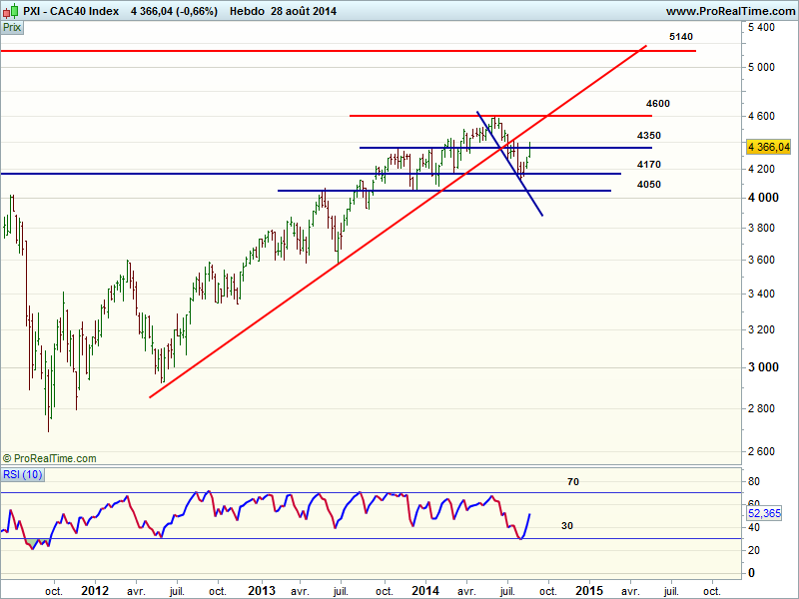Select the yellow 4 366,04 current price tag
The image size is (799, 599).
click(768, 147)
